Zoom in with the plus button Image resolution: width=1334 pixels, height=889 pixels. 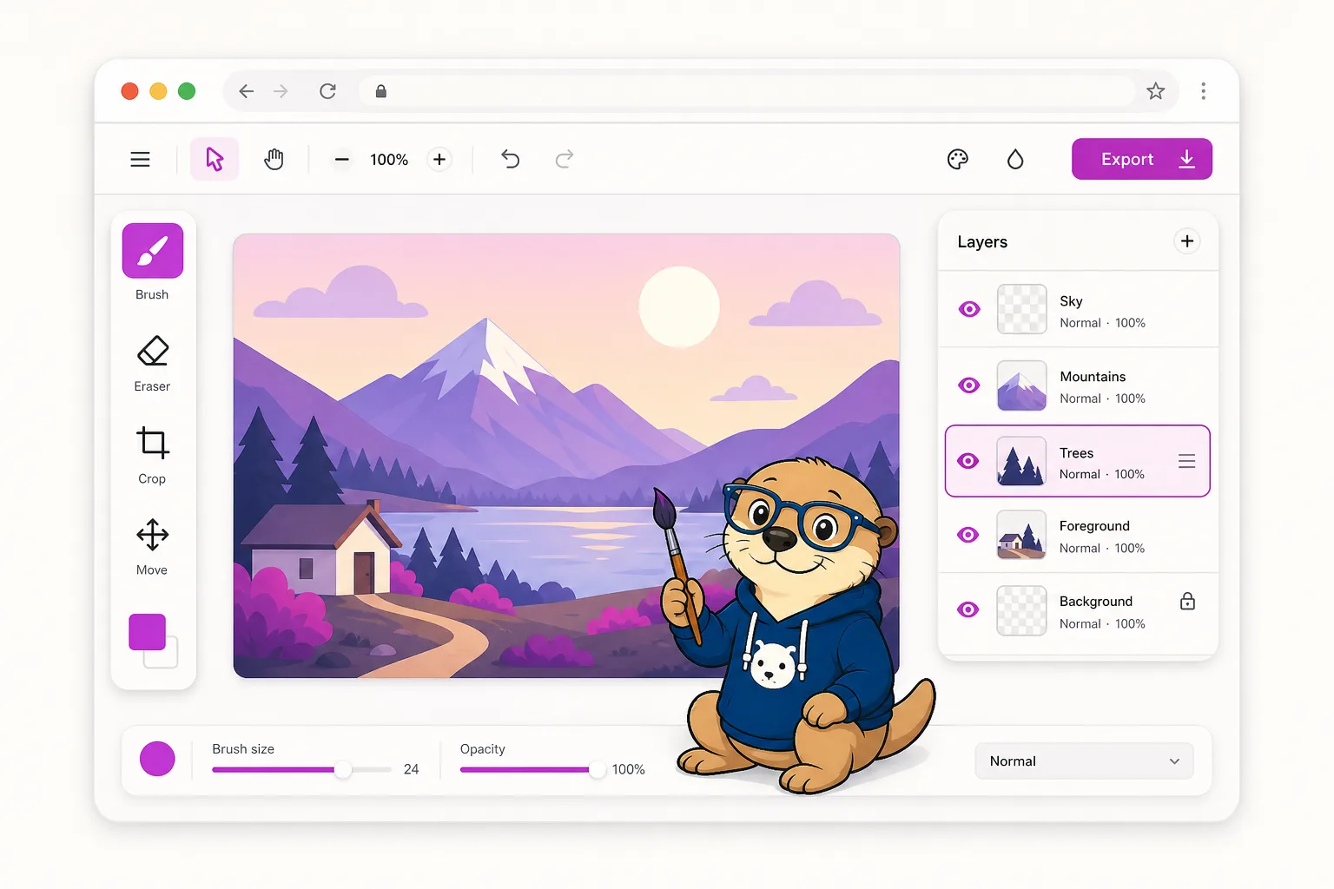[439, 159]
